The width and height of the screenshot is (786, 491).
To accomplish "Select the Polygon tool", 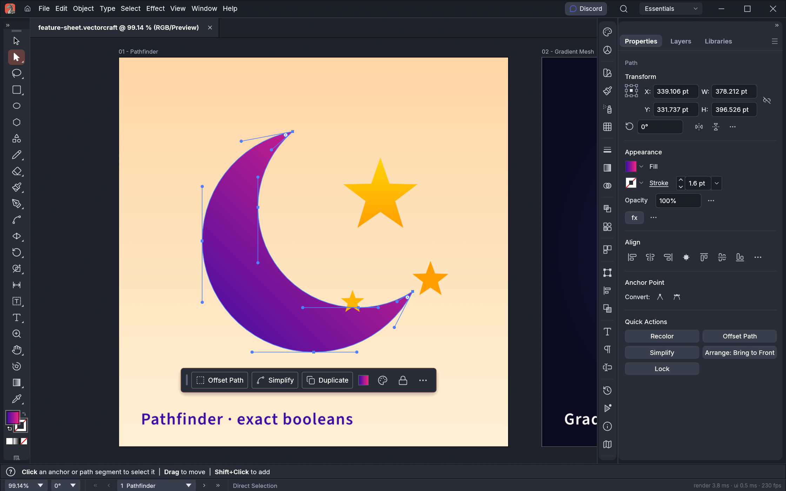I will (16, 122).
